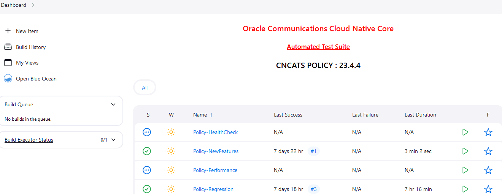Click Policy-Performance not-built status icon
502x194 pixels.
coord(147,170)
